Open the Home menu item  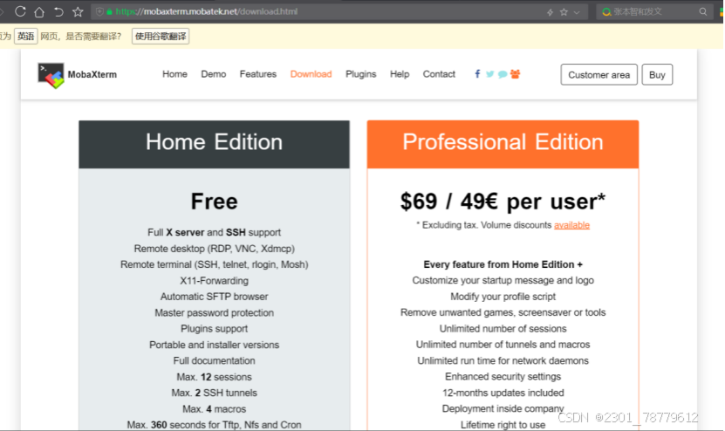[174, 74]
